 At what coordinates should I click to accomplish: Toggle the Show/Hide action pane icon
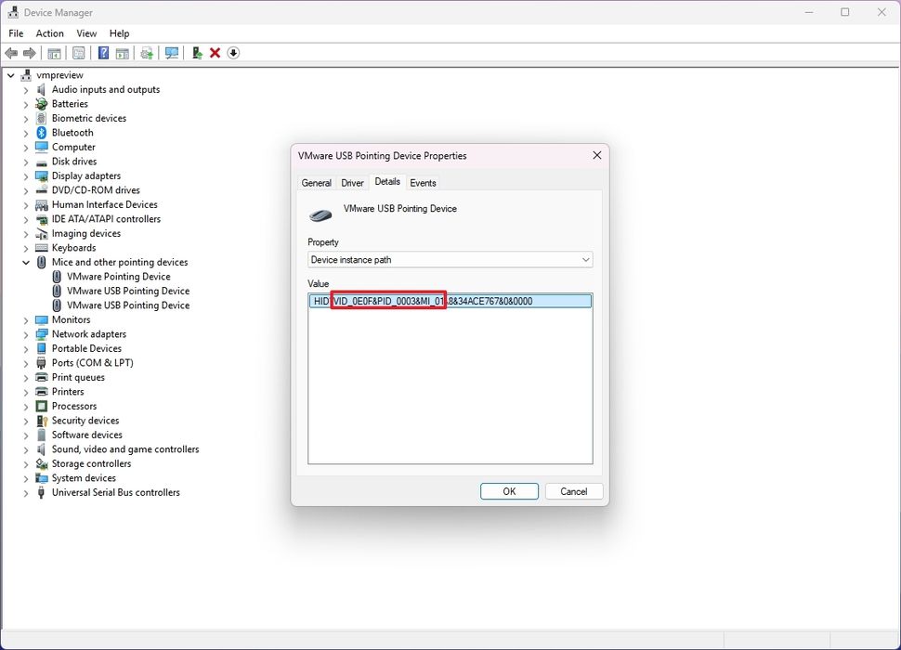point(123,53)
